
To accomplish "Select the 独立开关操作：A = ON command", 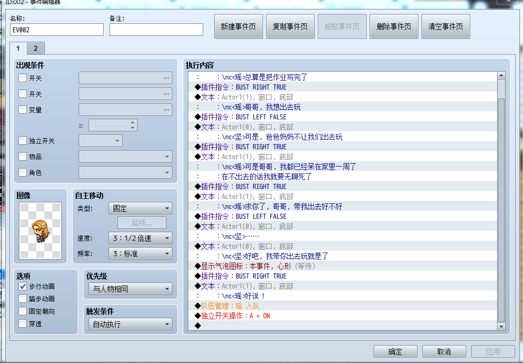I will 343,316.
